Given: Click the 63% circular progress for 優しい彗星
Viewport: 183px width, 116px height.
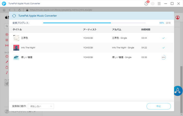Looking at the screenshot, I should 163,57.
